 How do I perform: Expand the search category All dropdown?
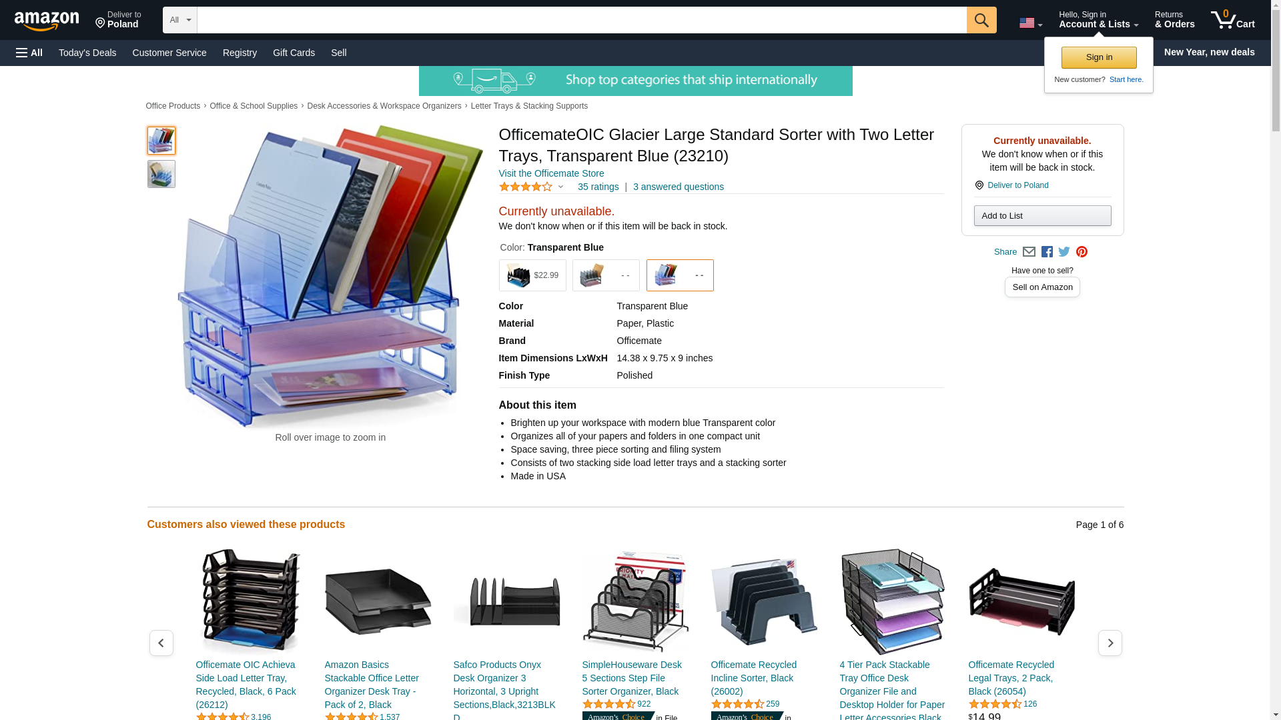[180, 20]
